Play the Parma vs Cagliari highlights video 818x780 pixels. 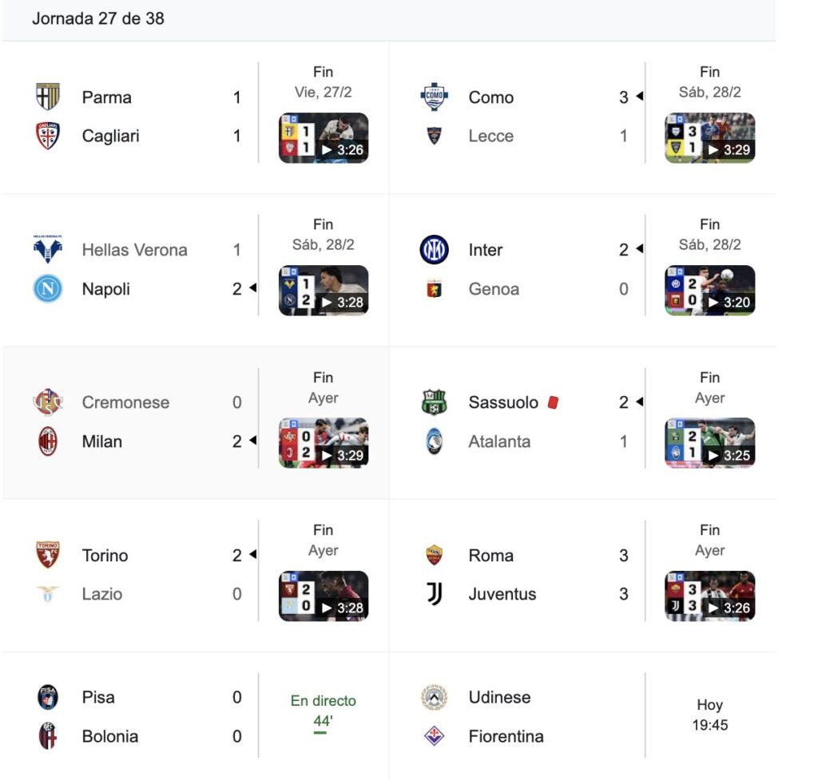point(324,138)
